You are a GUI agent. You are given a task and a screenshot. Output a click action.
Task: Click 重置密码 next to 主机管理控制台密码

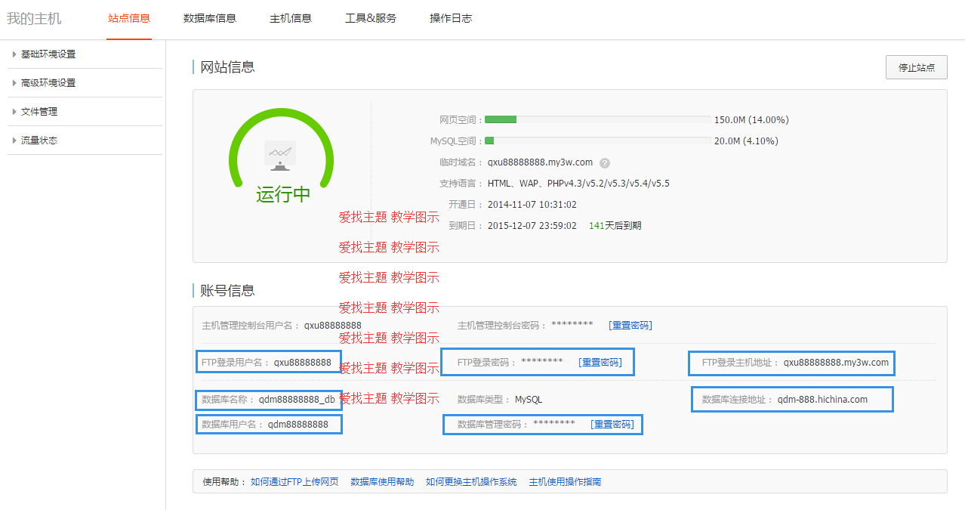631,325
